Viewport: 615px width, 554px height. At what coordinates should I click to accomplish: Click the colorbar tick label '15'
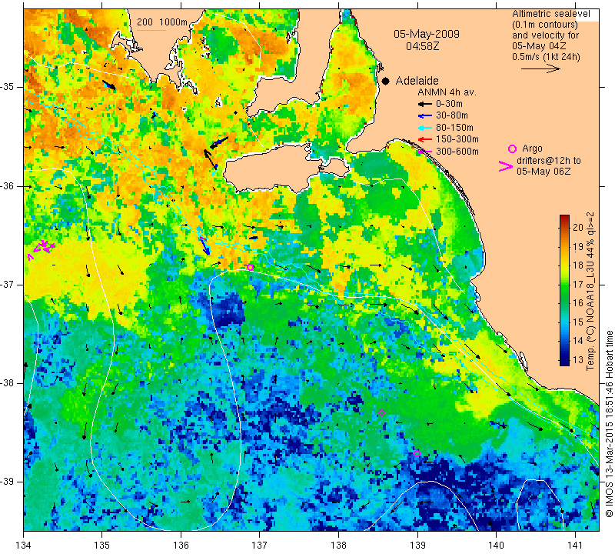(x=578, y=322)
